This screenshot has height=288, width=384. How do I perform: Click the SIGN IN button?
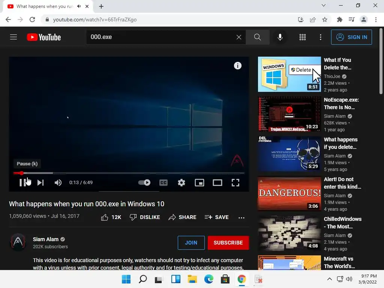click(351, 37)
